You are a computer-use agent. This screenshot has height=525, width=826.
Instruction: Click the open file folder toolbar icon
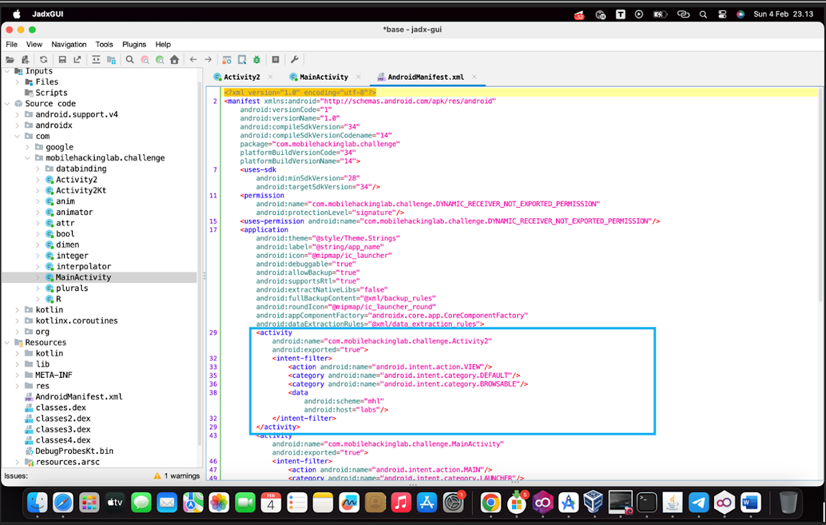coord(10,60)
